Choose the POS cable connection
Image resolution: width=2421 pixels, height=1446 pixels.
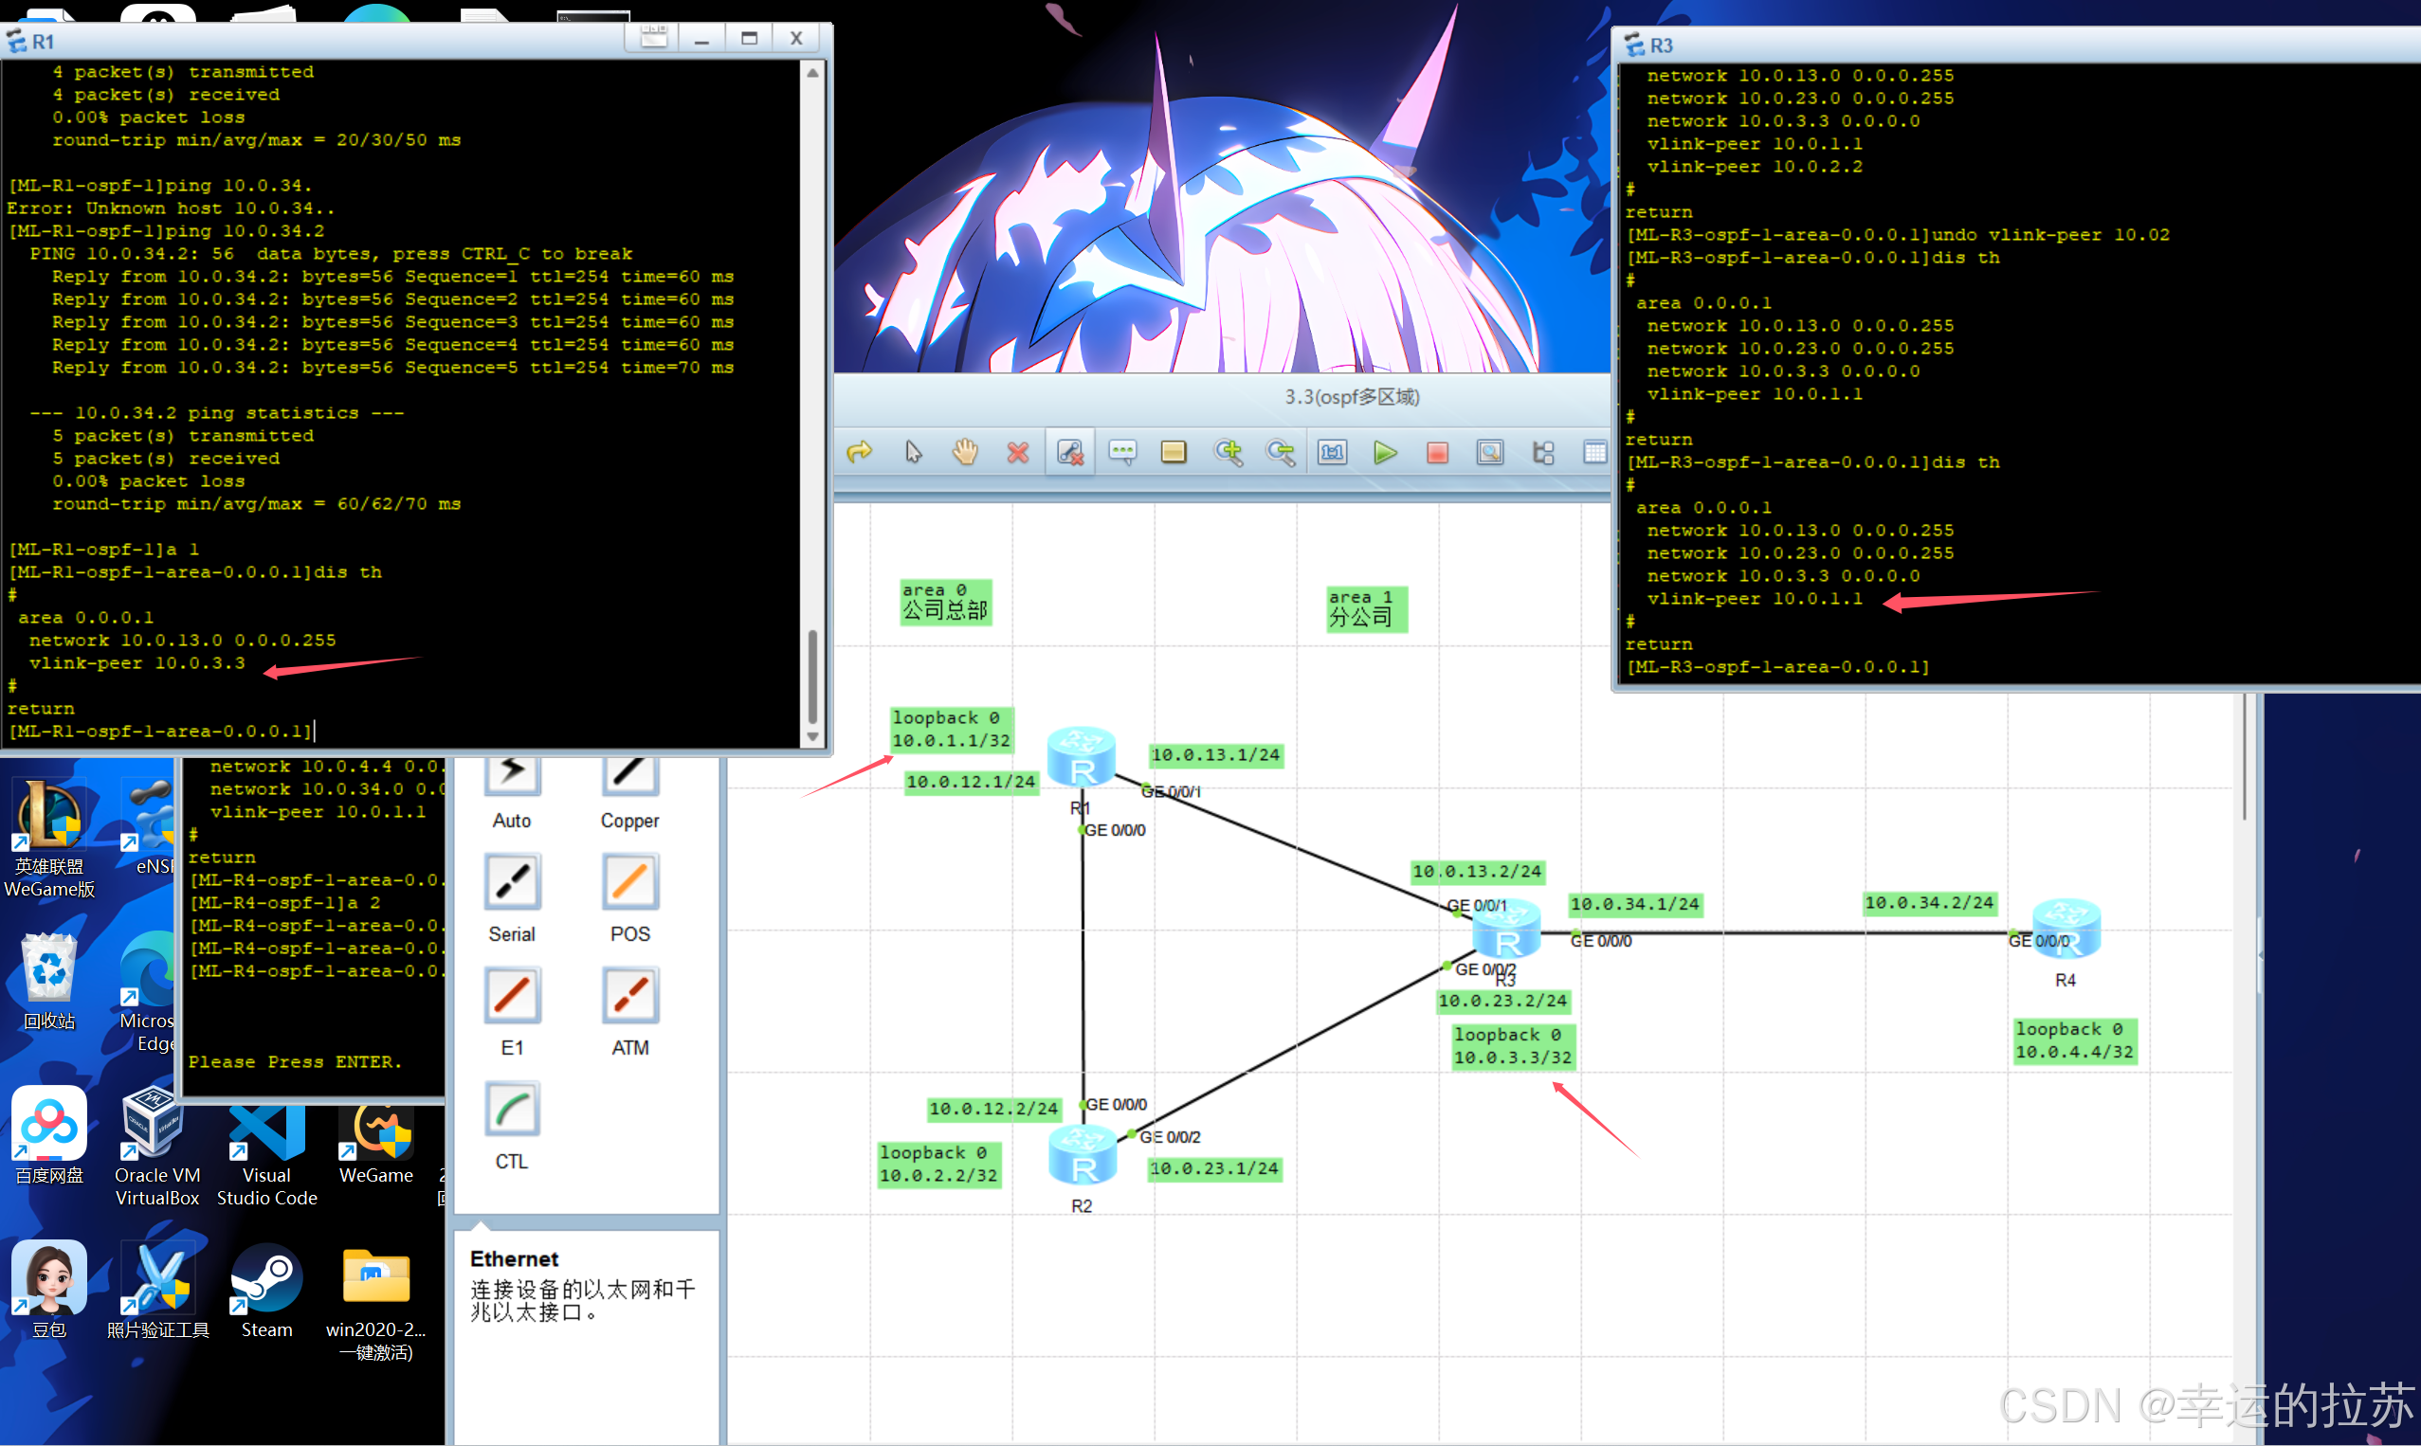[629, 882]
